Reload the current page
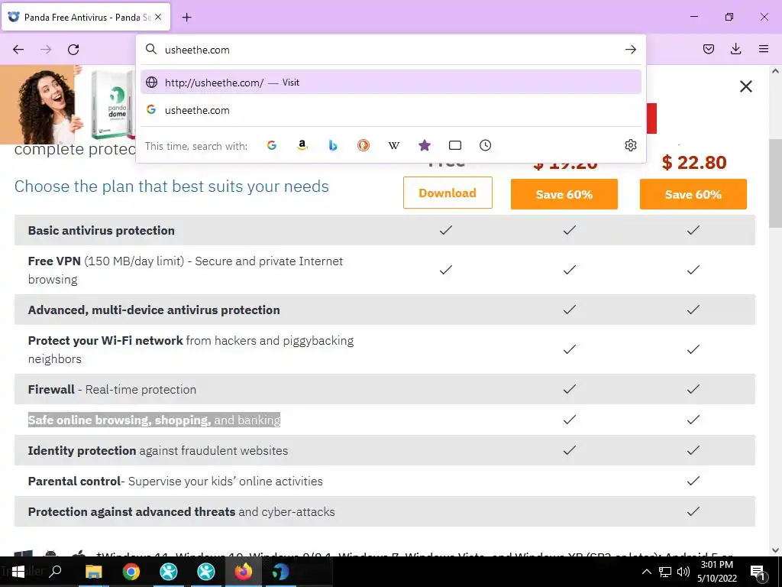The width and height of the screenshot is (782, 587). coord(73,50)
